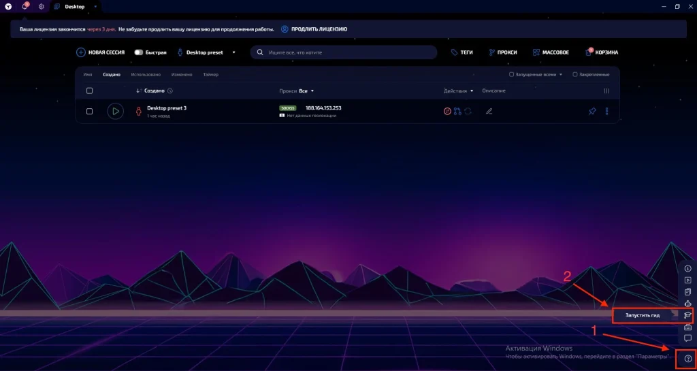Sort by the Использовано tab

click(x=146, y=75)
